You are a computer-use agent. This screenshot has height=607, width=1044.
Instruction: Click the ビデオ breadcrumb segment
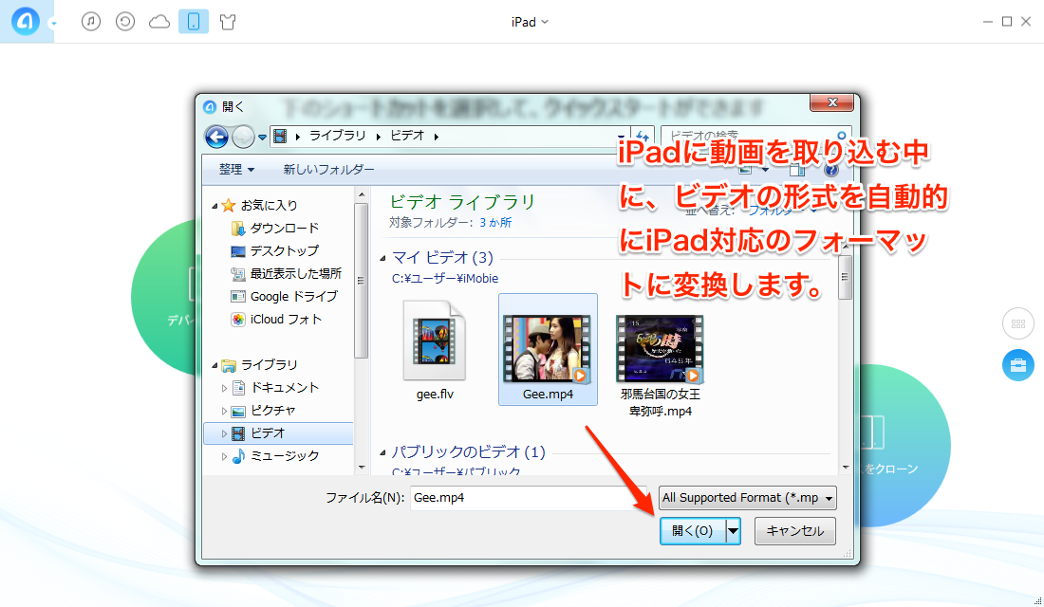(x=407, y=136)
